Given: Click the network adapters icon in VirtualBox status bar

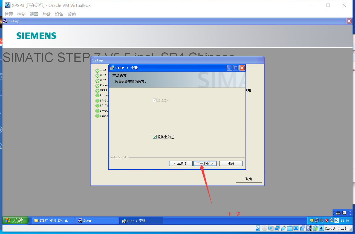Looking at the screenshot, I should tap(277, 228).
